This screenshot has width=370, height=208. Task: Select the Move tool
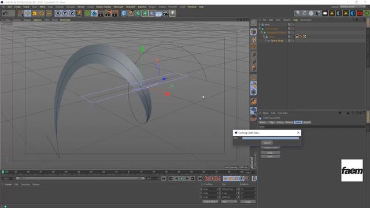(28, 13)
